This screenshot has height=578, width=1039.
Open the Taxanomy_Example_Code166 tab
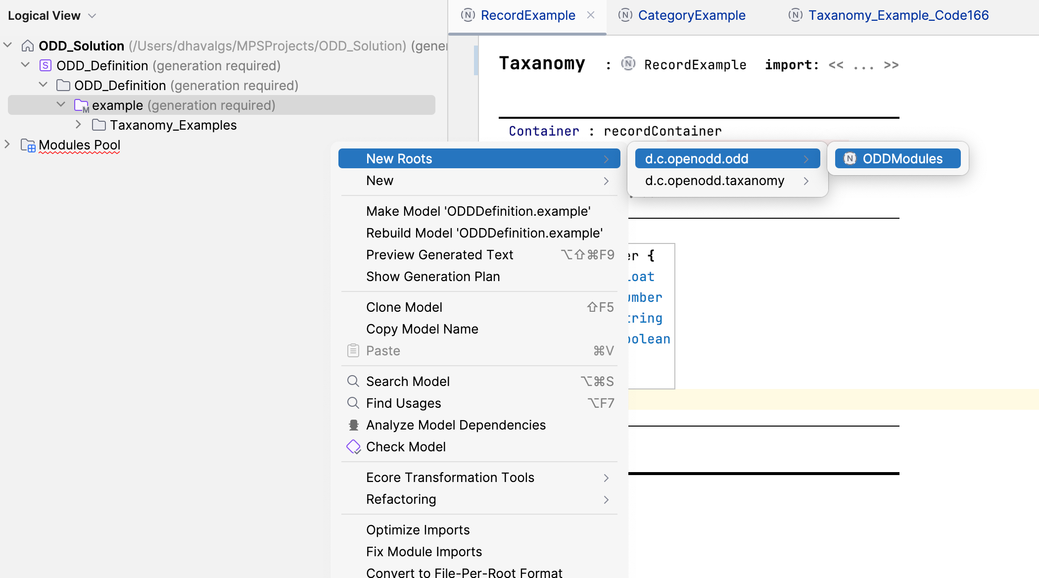pos(898,15)
